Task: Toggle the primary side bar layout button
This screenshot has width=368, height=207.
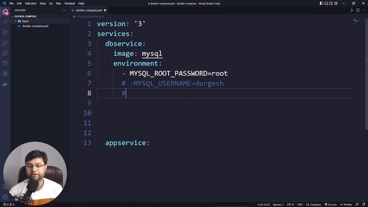Action: pos(321,3)
